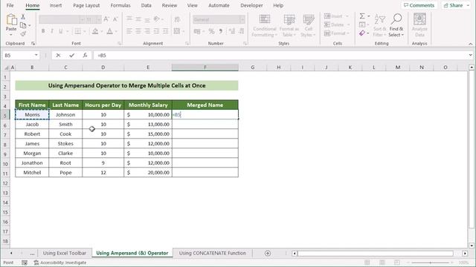Cancel formula entry with X icon
Image resolution: width=476 pixels, height=267 pixels.
pos(58,55)
